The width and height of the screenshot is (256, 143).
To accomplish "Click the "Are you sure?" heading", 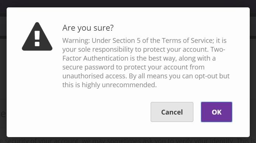I will pos(88,28).
